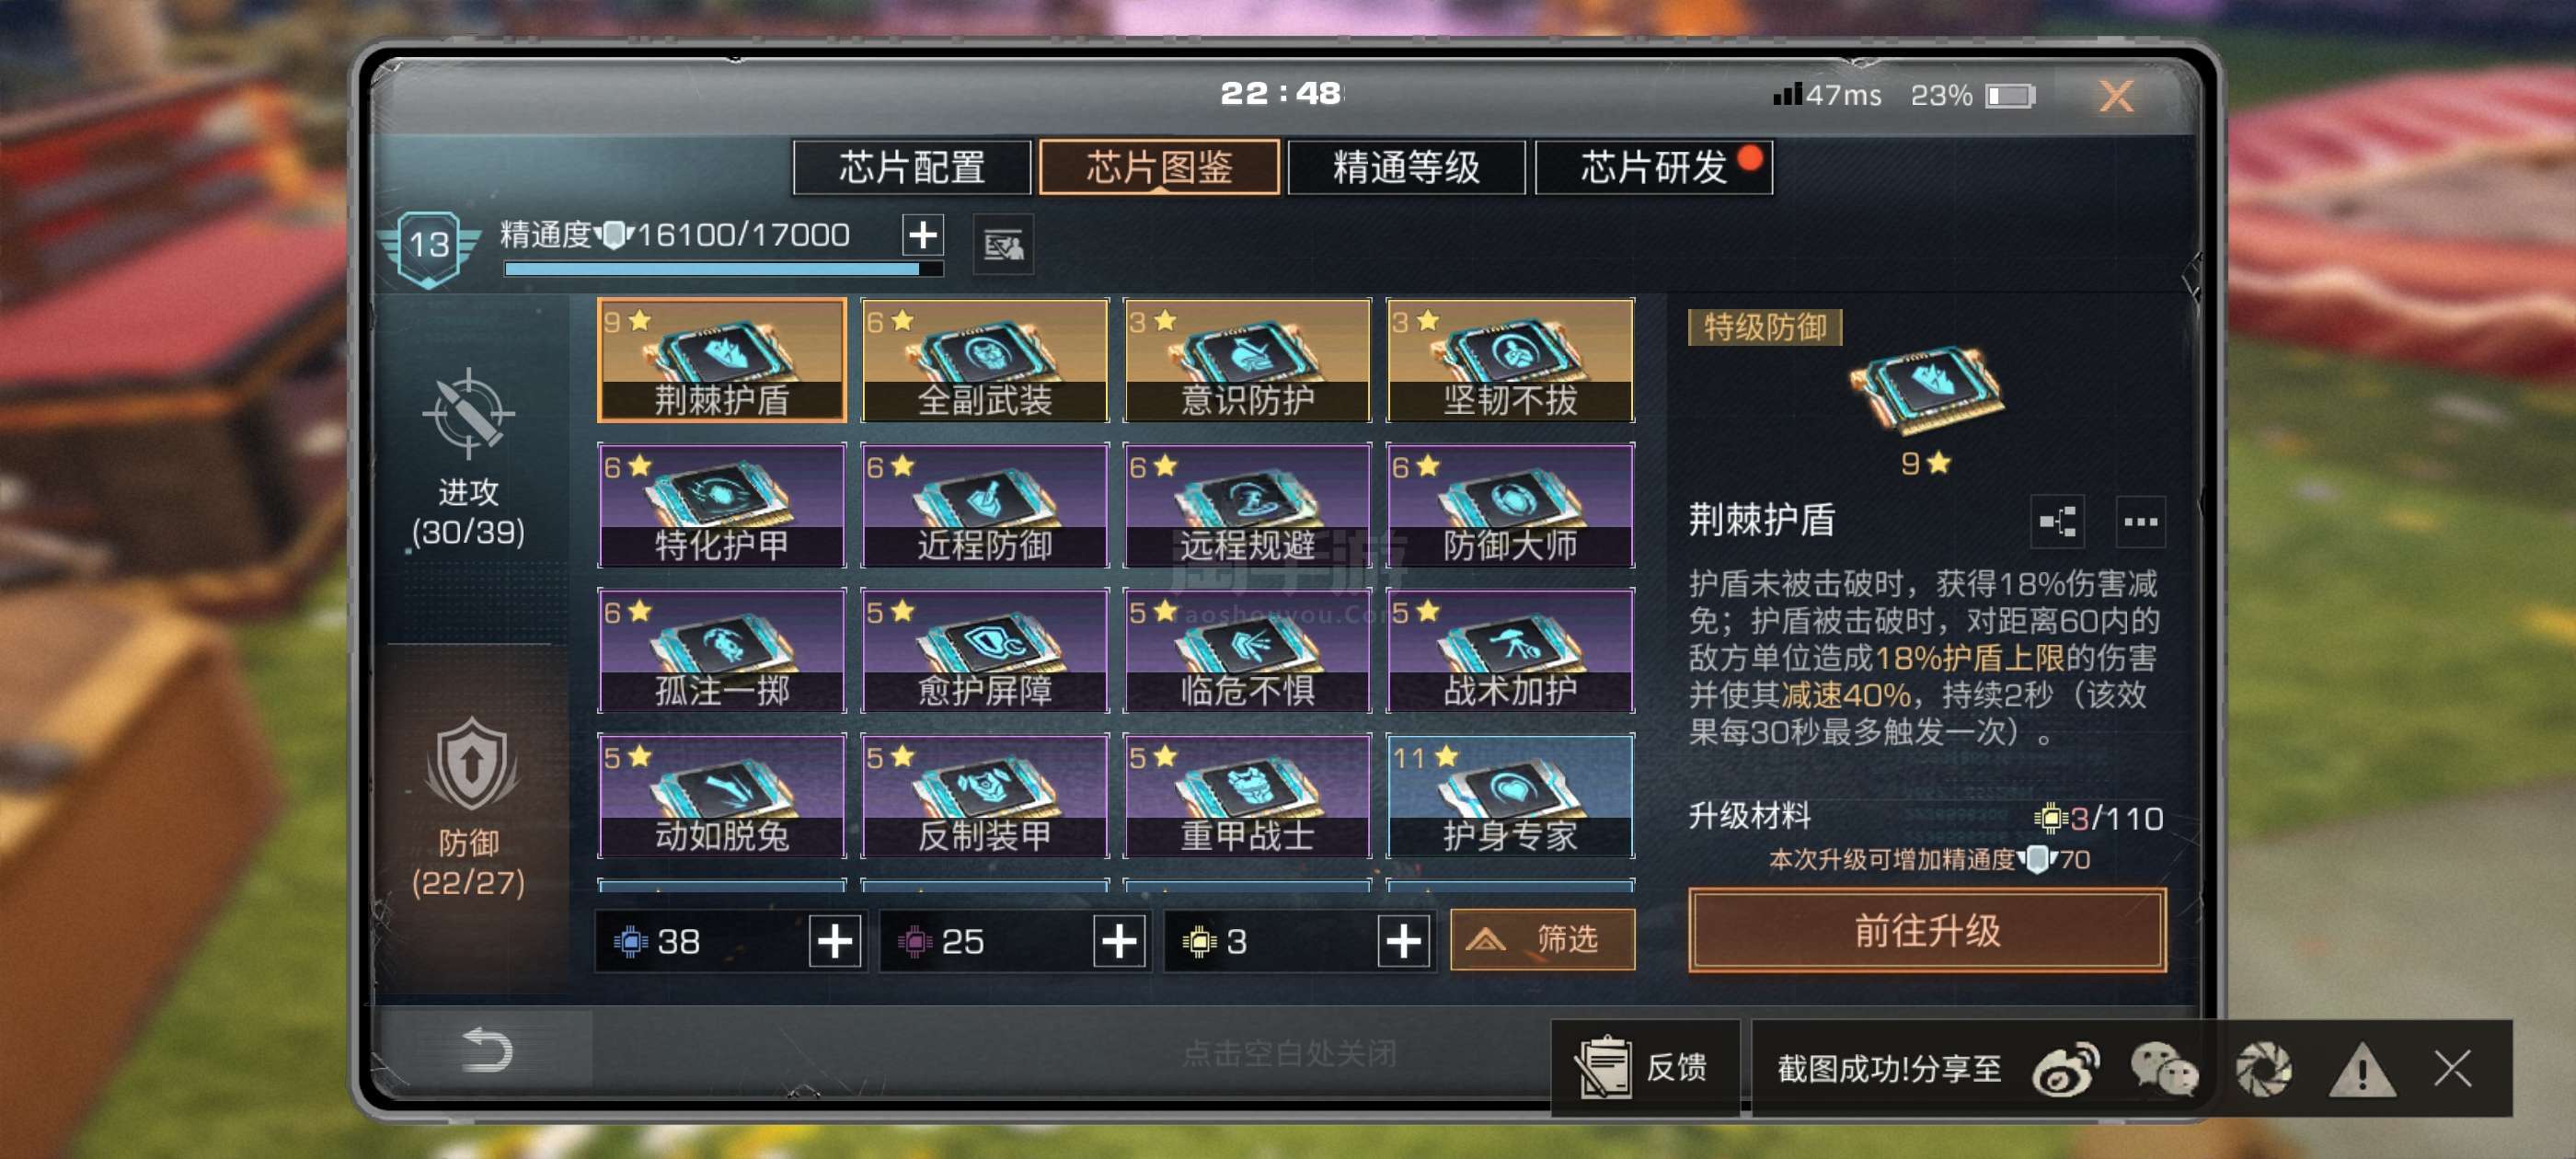Click the 精通度 progress bar

tap(723, 269)
